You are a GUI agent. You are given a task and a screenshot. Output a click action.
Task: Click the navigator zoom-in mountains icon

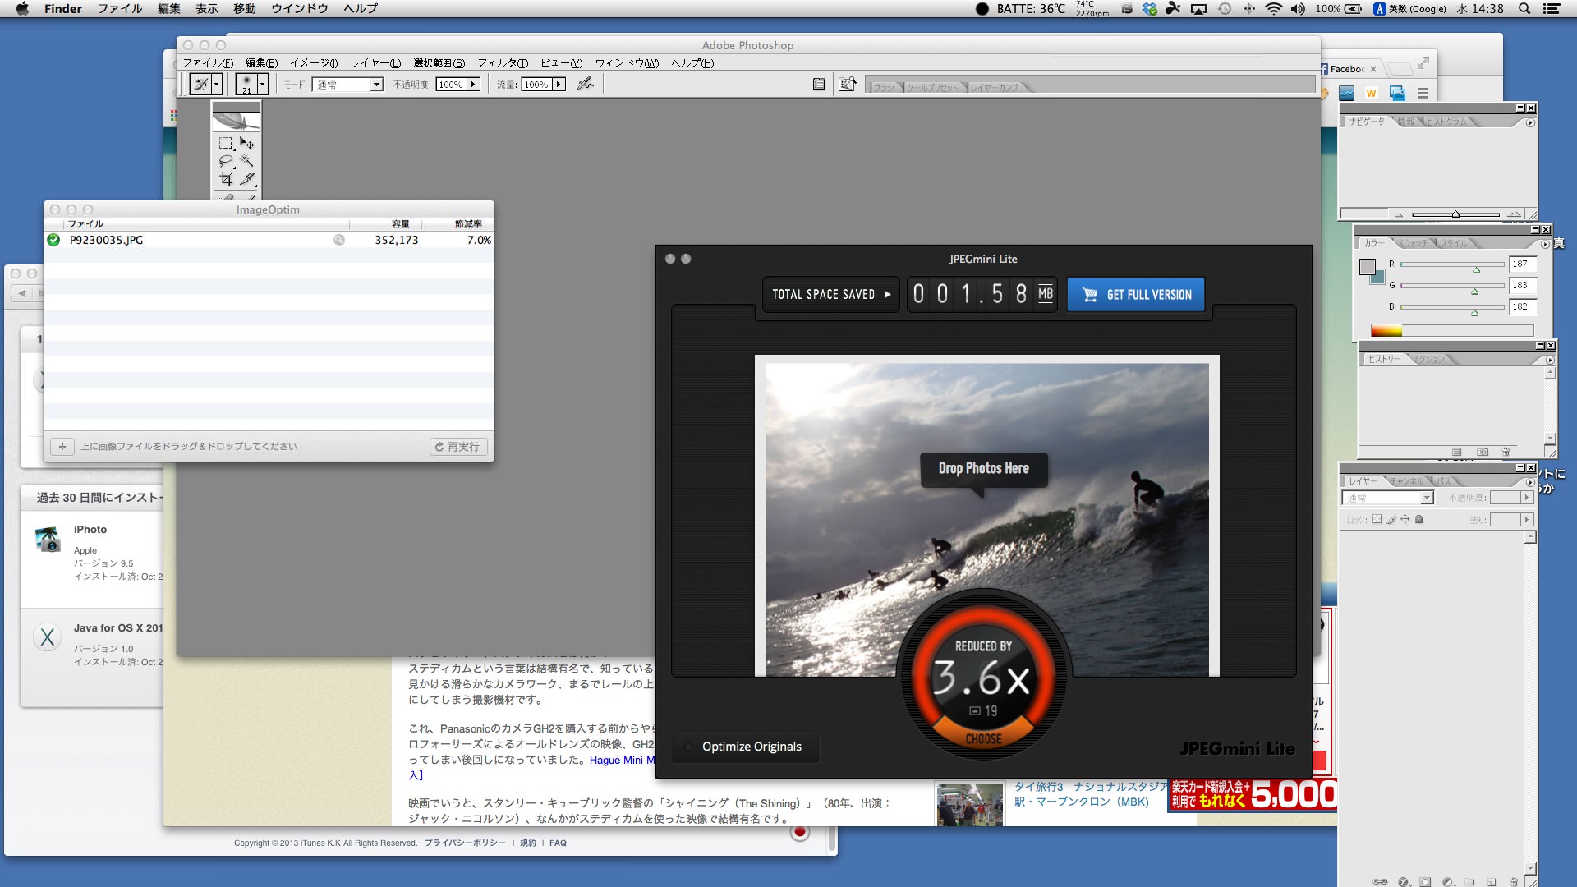[1514, 214]
